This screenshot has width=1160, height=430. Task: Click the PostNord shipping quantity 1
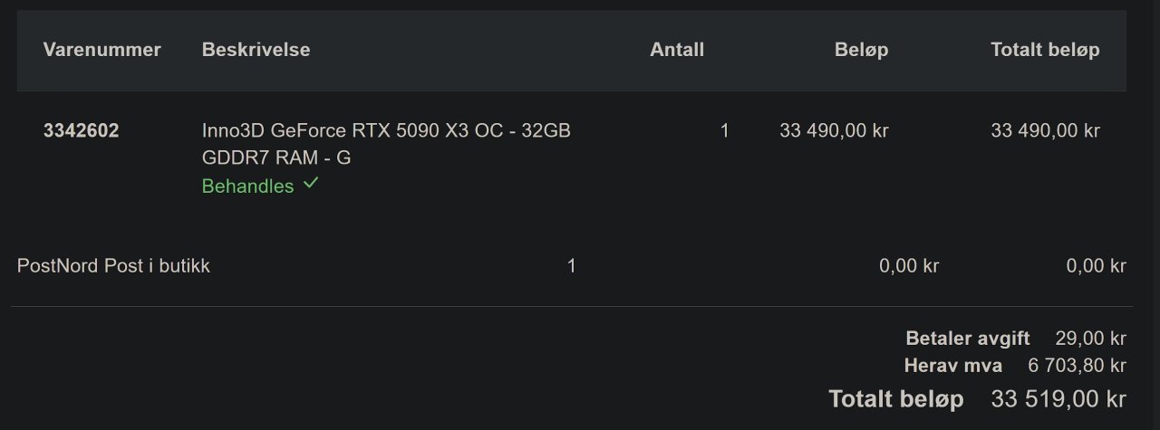coord(571,266)
